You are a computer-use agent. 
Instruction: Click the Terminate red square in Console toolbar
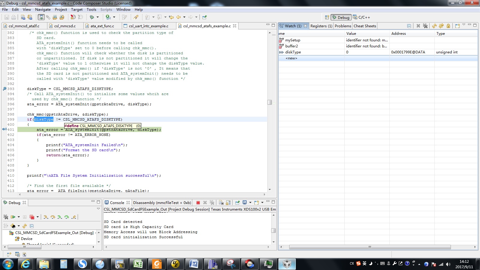click(198, 203)
